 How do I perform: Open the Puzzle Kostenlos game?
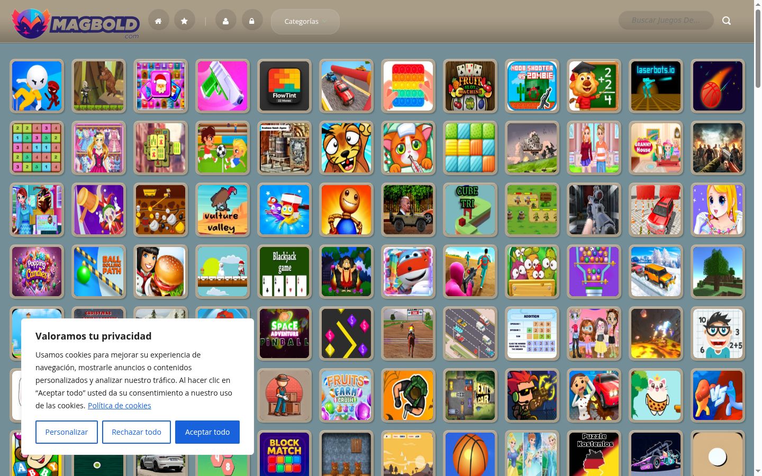(594, 453)
